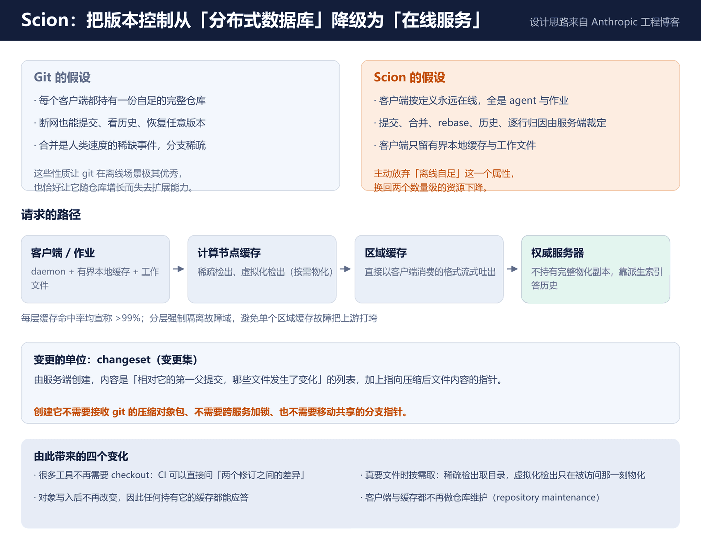Select the green '权威服务器' box

[x=595, y=269]
